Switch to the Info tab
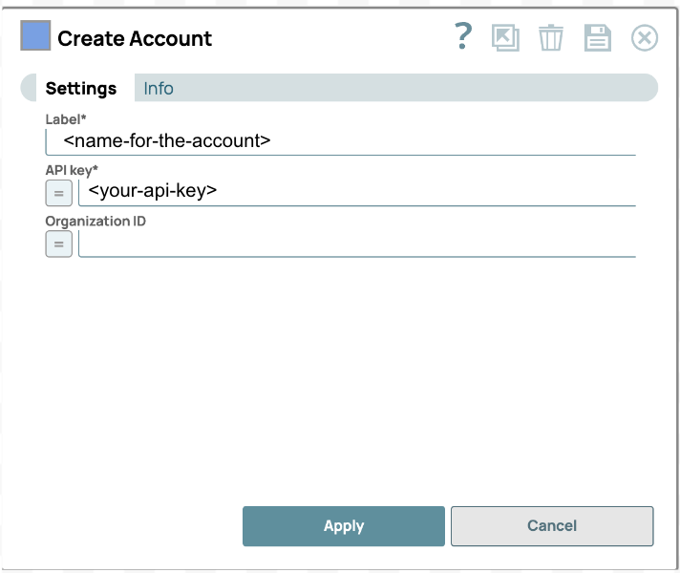680x573 pixels. pyautogui.click(x=159, y=89)
